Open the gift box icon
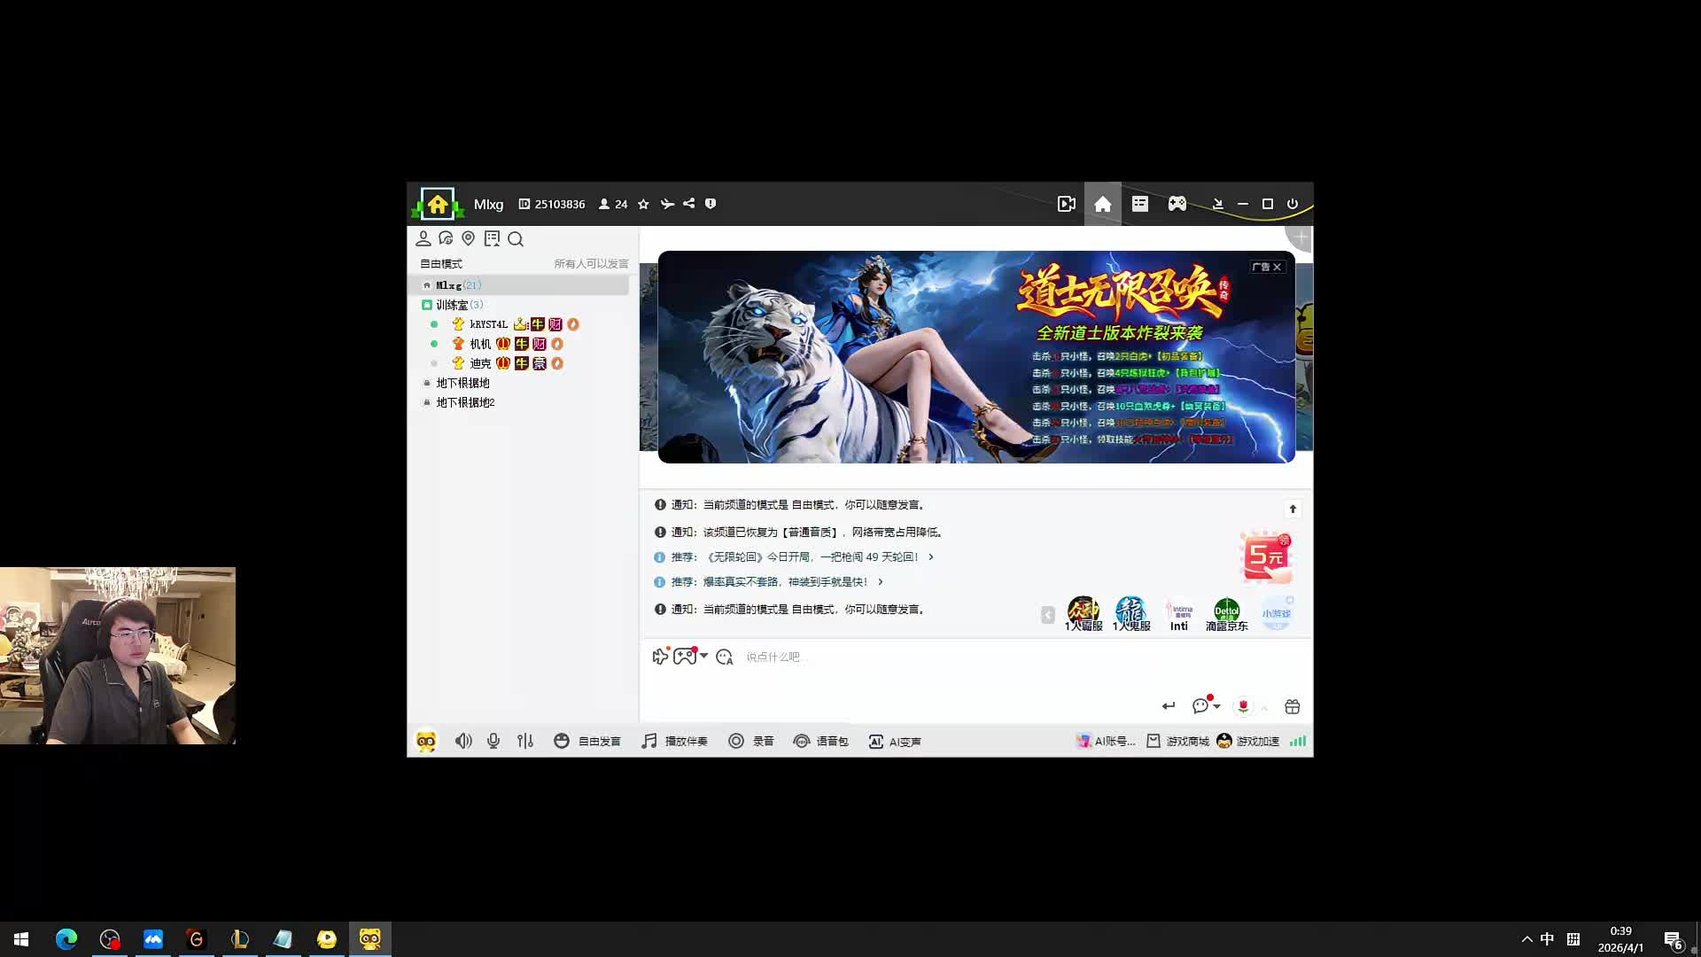The image size is (1701, 957). 1293,706
